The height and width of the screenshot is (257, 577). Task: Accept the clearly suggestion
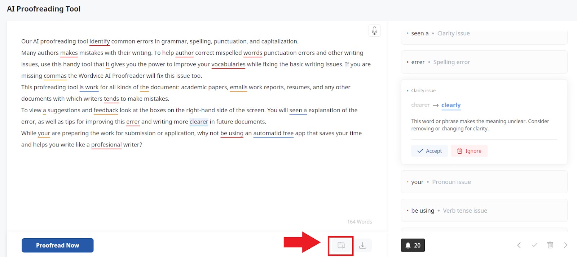(x=429, y=151)
